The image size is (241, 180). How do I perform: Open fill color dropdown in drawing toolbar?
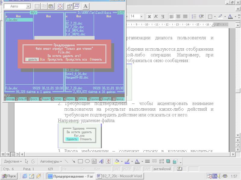122,161
